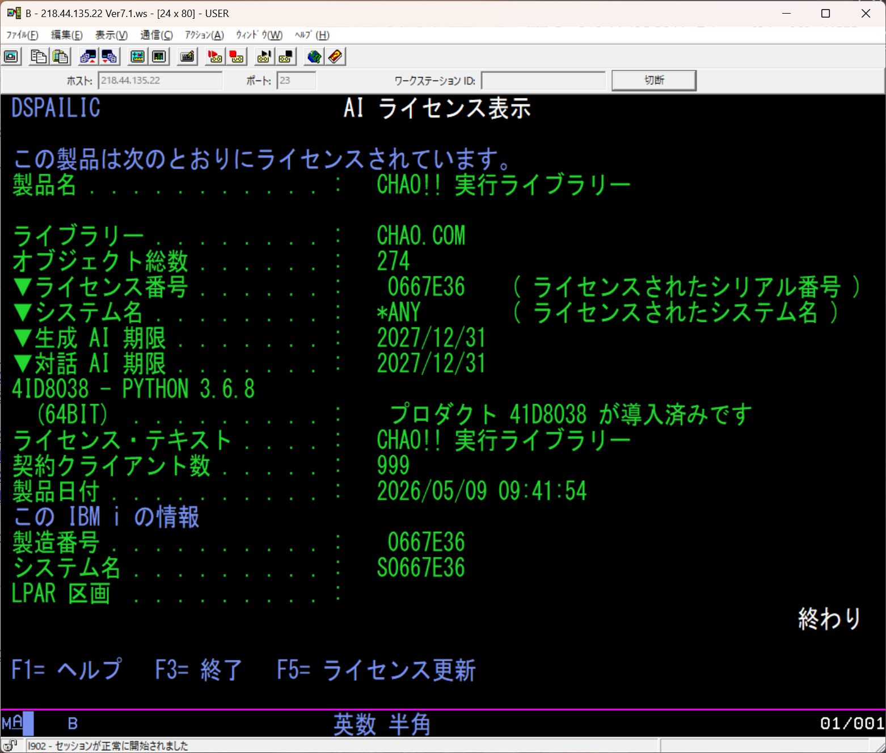Click the object count value 274
886x753 pixels.
point(393,261)
